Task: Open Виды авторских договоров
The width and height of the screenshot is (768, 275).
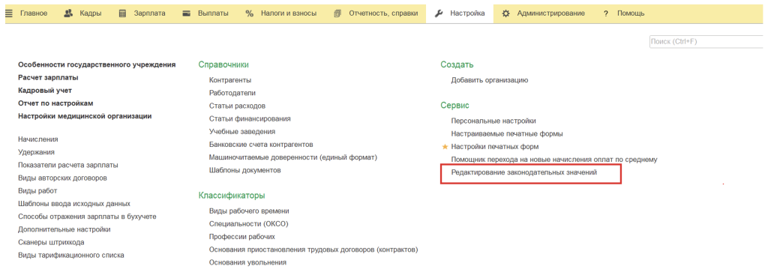Action: (63, 178)
